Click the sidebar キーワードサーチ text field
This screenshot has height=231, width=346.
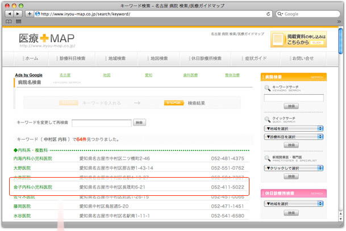click(294, 98)
